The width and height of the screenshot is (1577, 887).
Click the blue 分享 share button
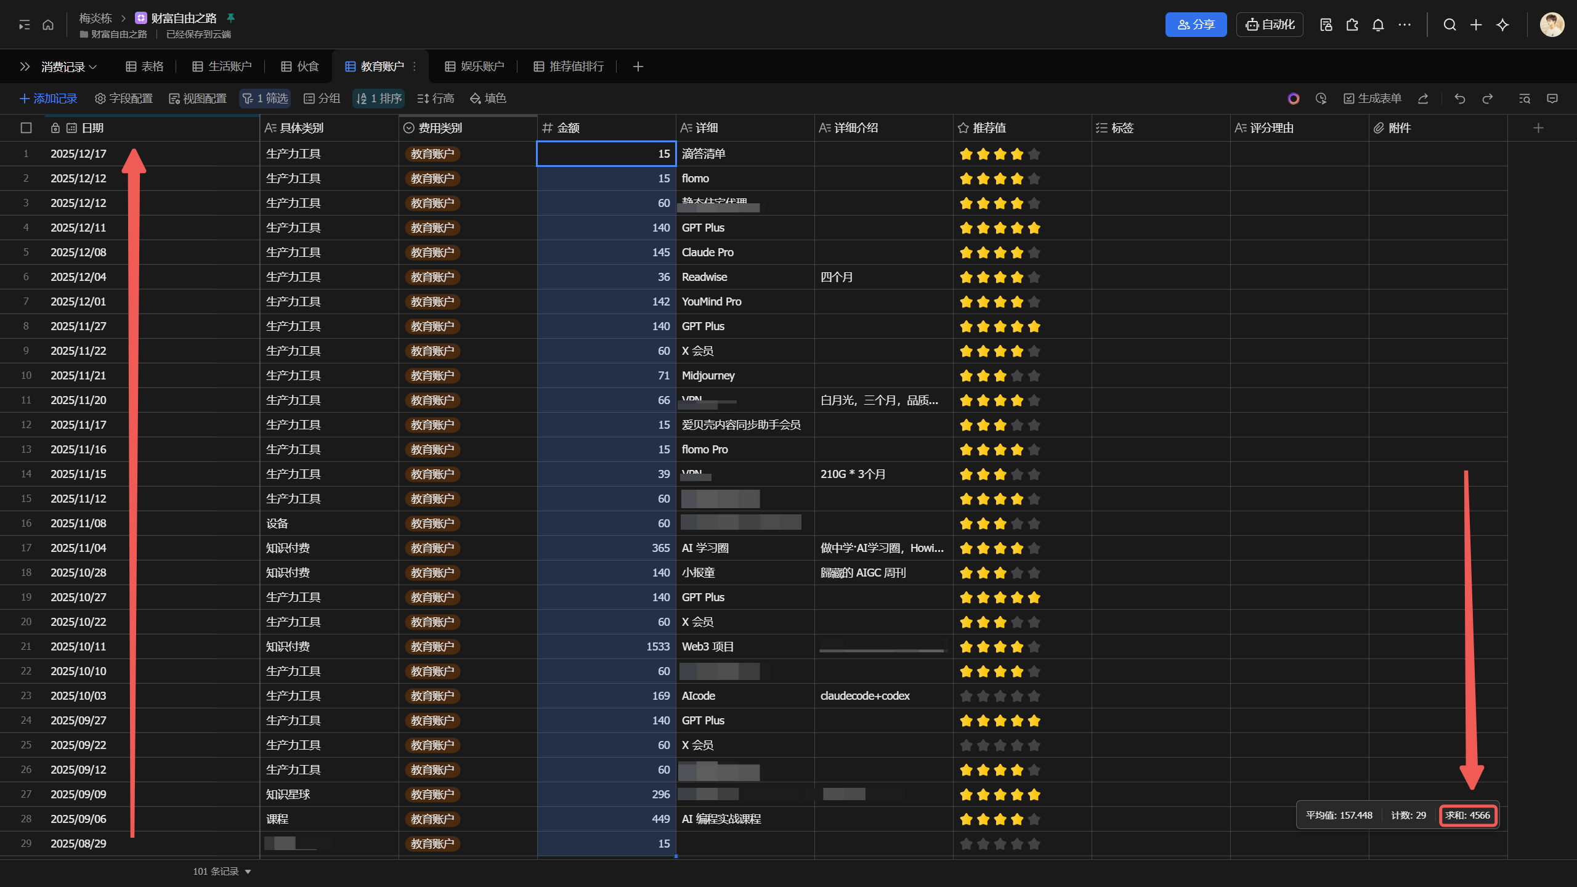[x=1196, y=25]
